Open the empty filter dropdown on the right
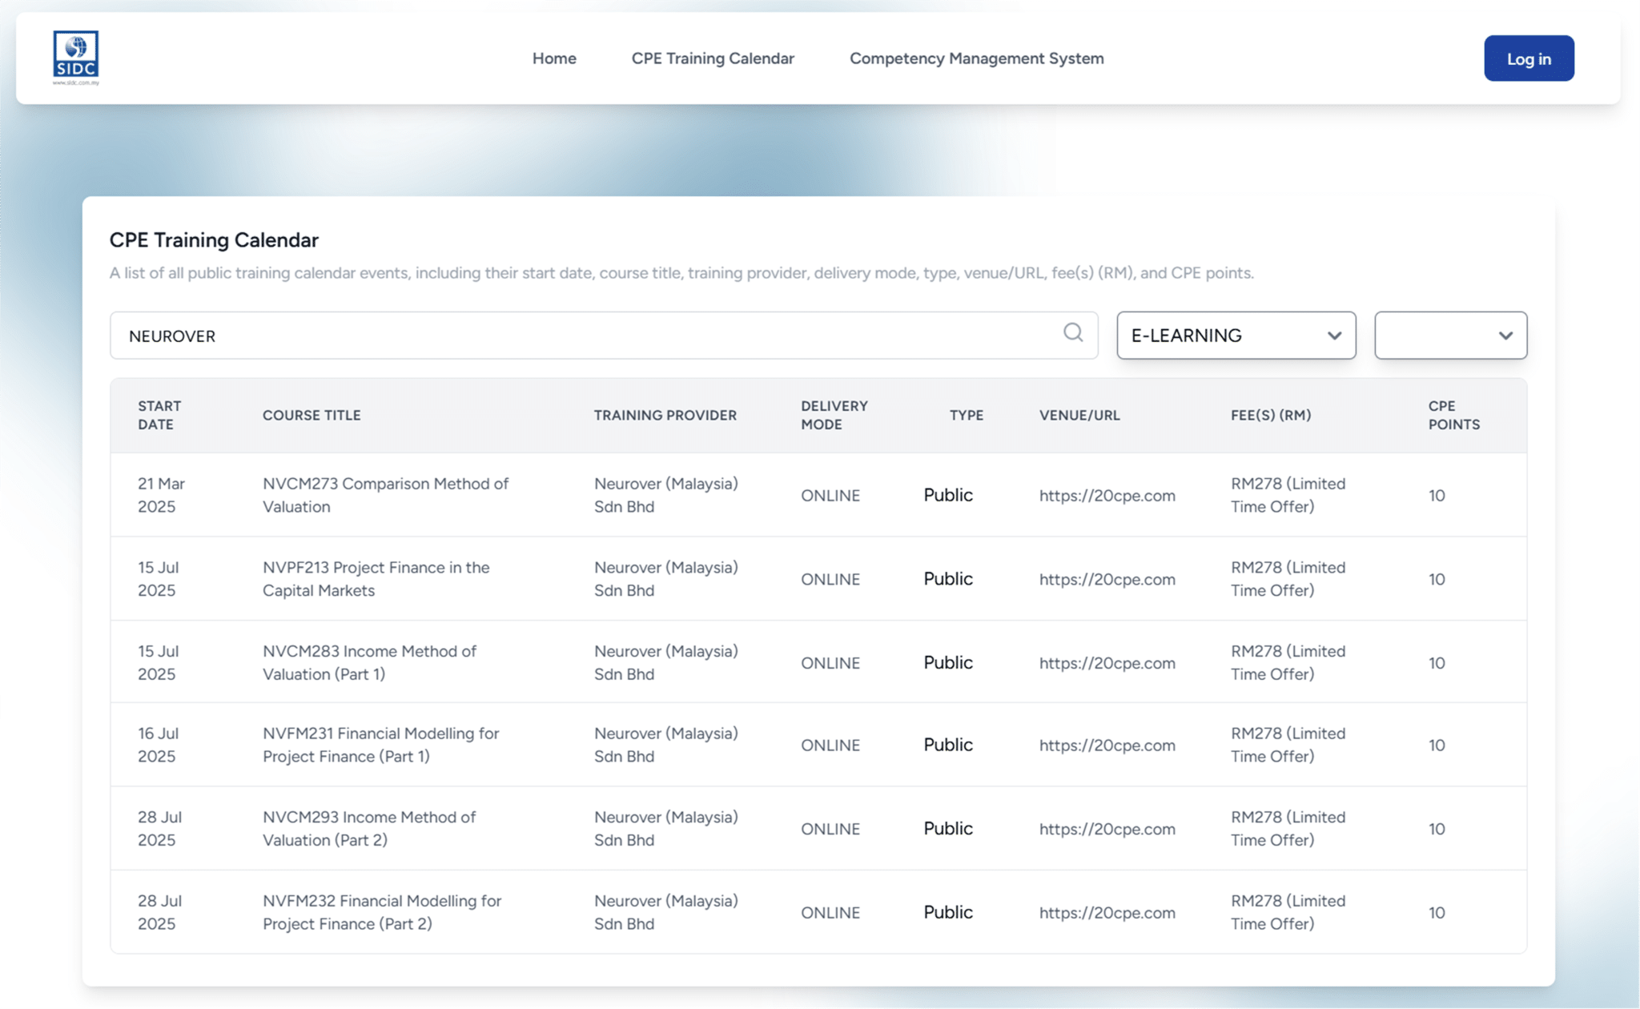 (x=1449, y=335)
